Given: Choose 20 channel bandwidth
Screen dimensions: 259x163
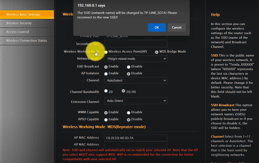Looking at the screenshot, I should pos(106,91).
